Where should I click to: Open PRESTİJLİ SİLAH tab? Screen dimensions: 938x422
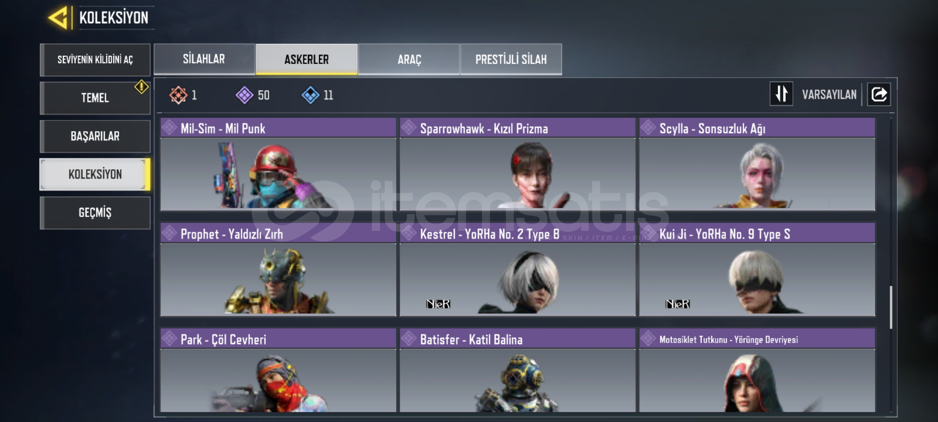point(511,59)
